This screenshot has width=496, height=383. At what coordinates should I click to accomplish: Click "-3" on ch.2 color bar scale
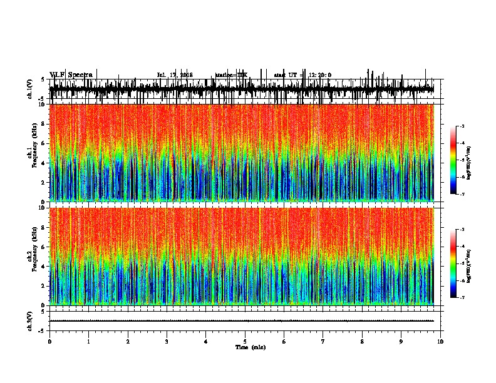click(x=462, y=230)
